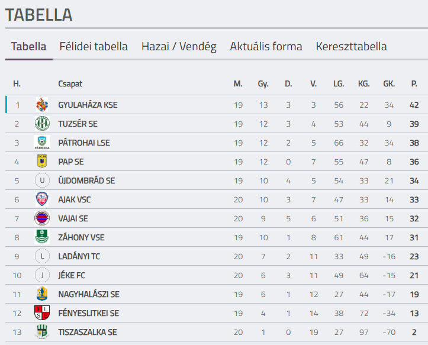Click the Tiszaszalka SE crest

(x=42, y=331)
